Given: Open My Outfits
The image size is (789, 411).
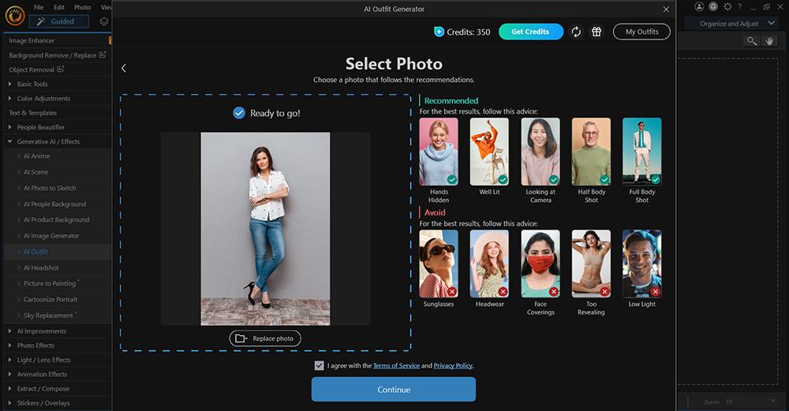Looking at the screenshot, I should [641, 32].
